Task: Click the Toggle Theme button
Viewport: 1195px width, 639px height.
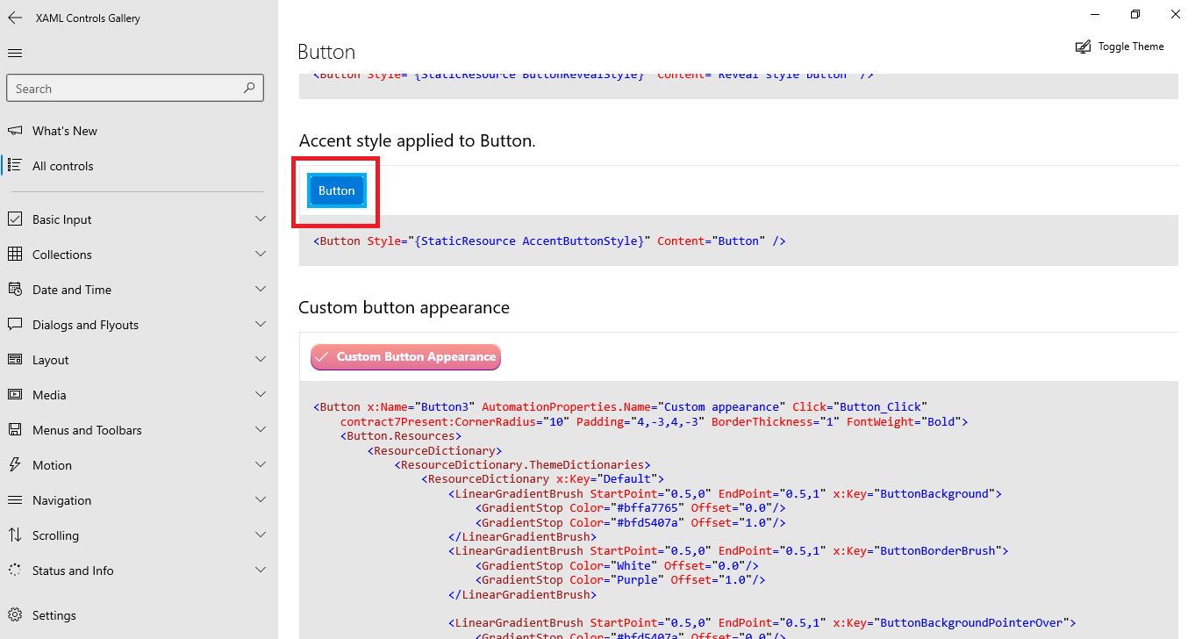Action: point(1120,47)
